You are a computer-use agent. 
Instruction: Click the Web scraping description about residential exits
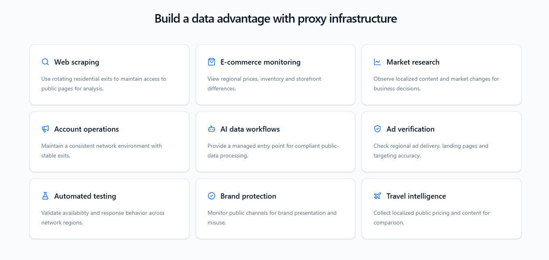click(x=104, y=84)
